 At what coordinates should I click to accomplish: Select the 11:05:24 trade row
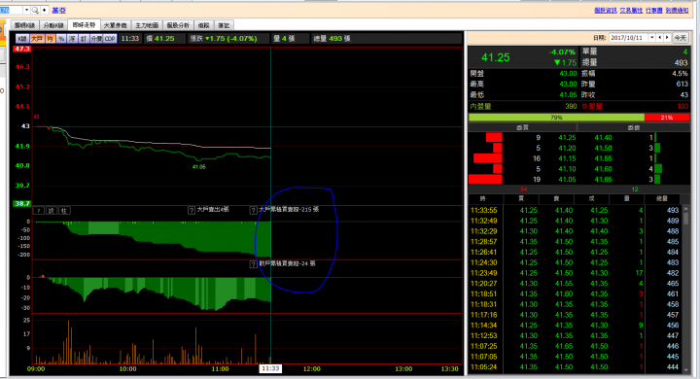pyautogui.click(x=575, y=367)
